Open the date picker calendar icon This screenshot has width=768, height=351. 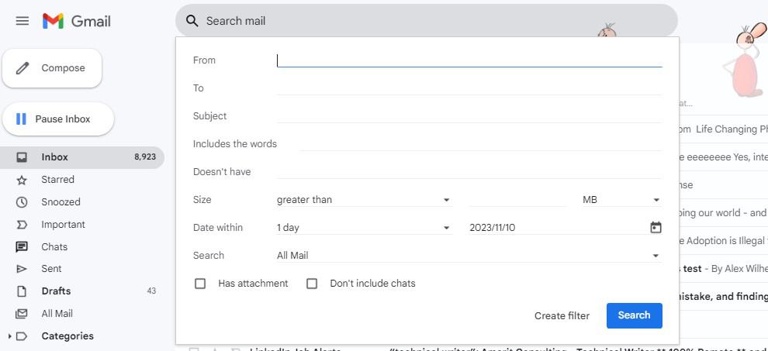pos(656,228)
